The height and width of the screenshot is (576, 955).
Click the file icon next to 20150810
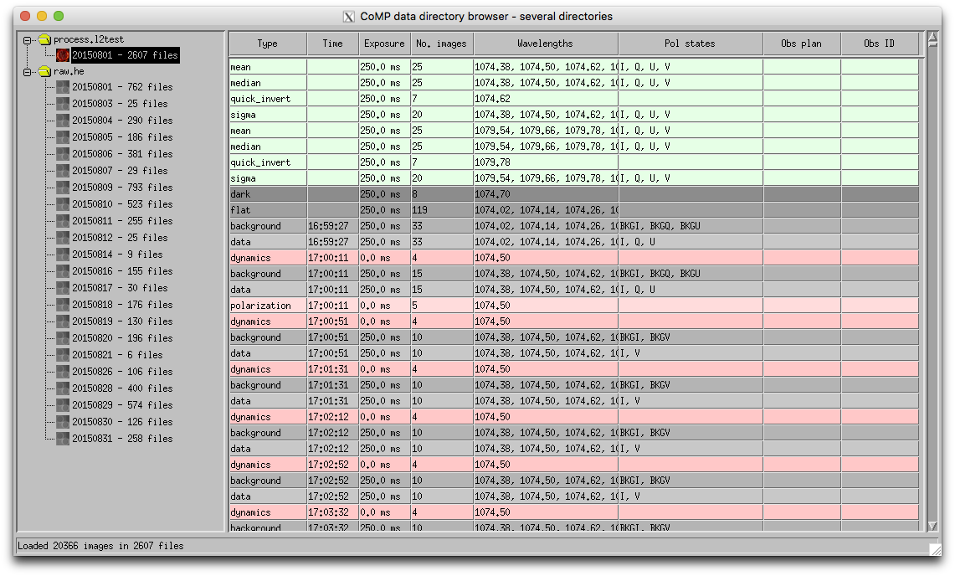point(63,204)
